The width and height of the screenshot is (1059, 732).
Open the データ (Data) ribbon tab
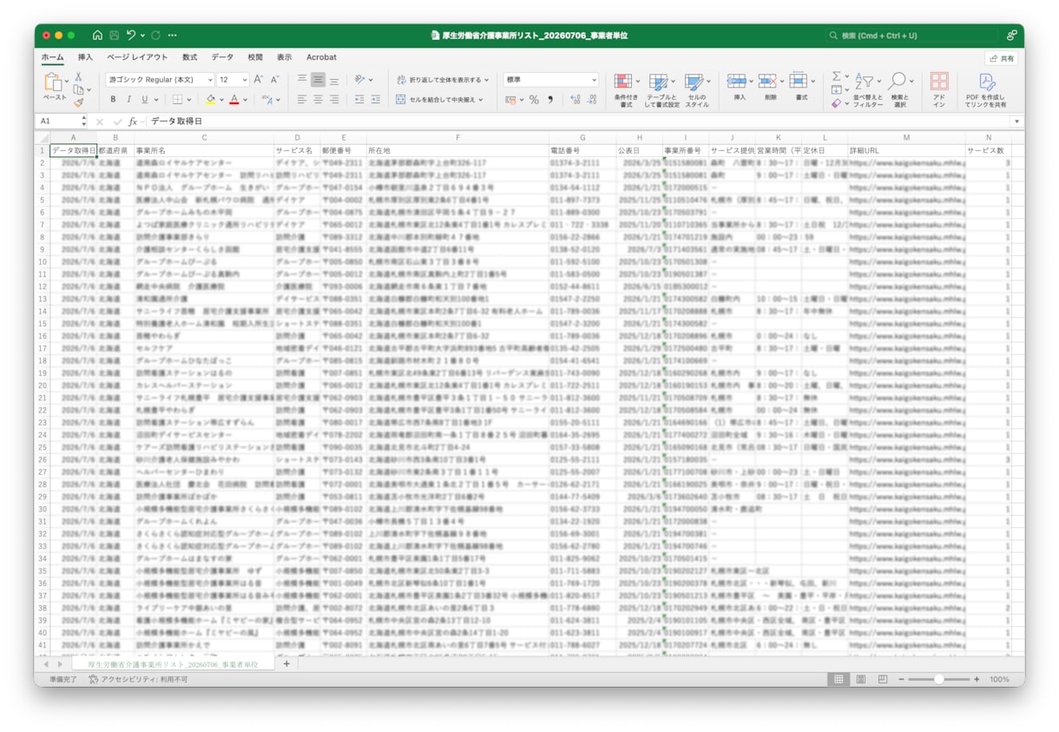coord(222,57)
